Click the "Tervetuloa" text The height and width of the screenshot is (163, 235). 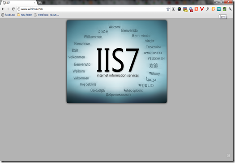point(154,47)
